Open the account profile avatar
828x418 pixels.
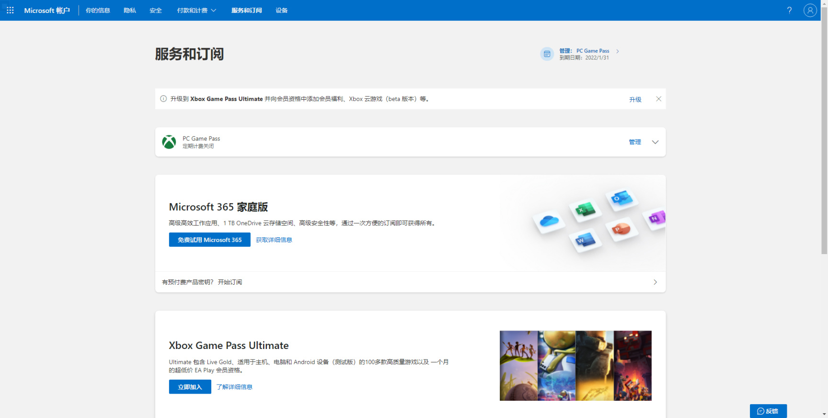pyautogui.click(x=810, y=10)
